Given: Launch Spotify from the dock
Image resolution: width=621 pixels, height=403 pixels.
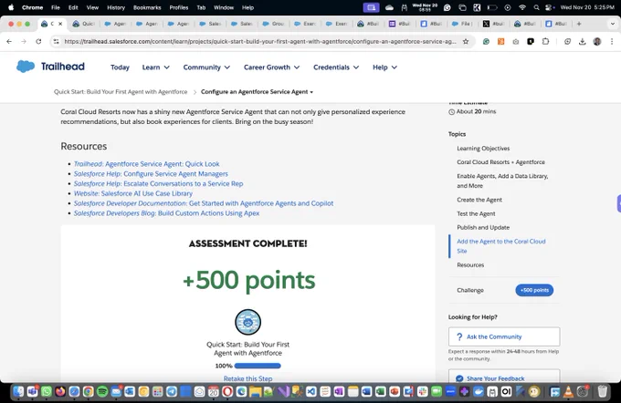Looking at the screenshot, I should 102,391.
